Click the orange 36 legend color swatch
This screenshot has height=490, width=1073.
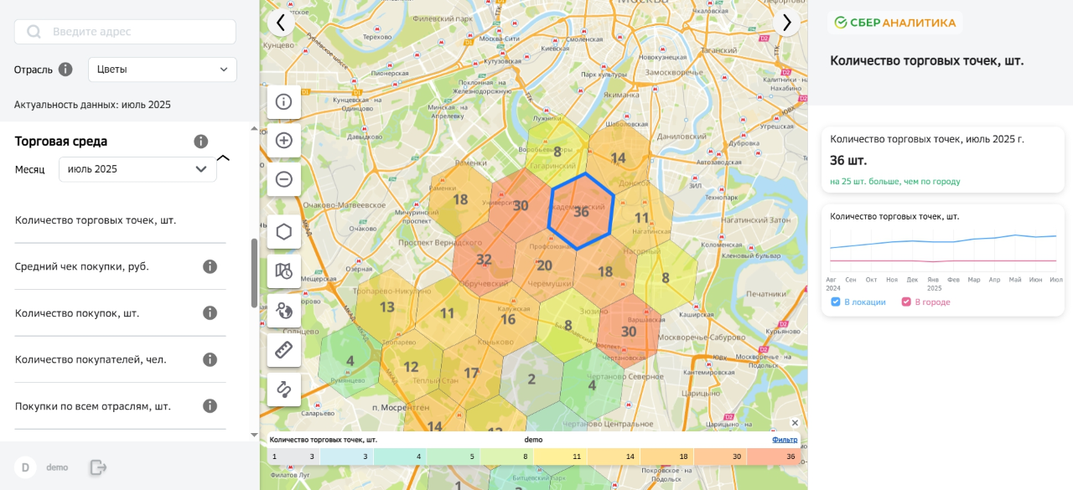pos(773,456)
